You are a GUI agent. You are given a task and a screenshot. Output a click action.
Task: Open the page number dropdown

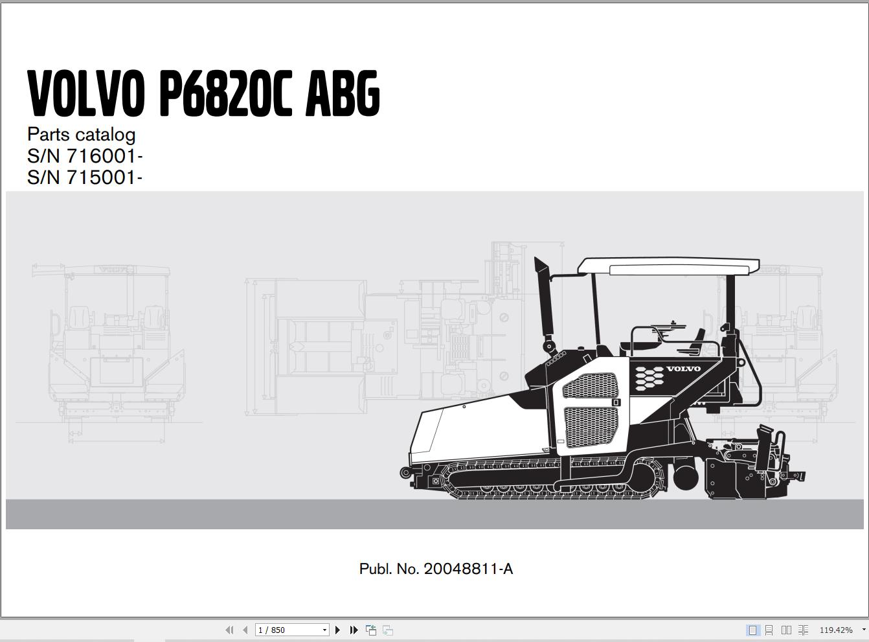point(324,630)
